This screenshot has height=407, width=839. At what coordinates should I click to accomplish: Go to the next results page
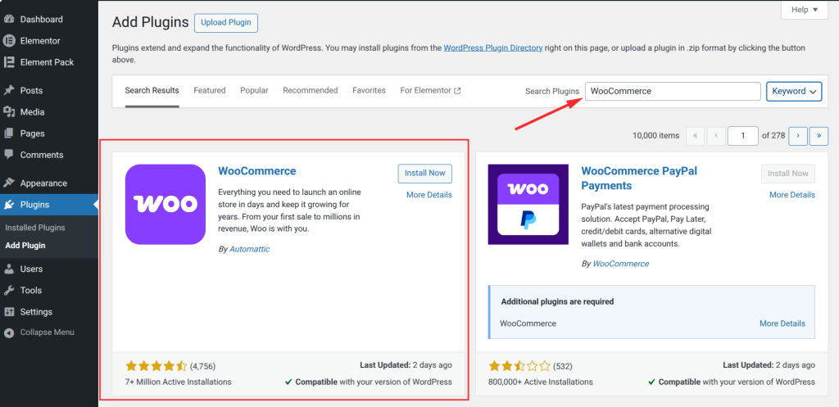tap(798, 136)
